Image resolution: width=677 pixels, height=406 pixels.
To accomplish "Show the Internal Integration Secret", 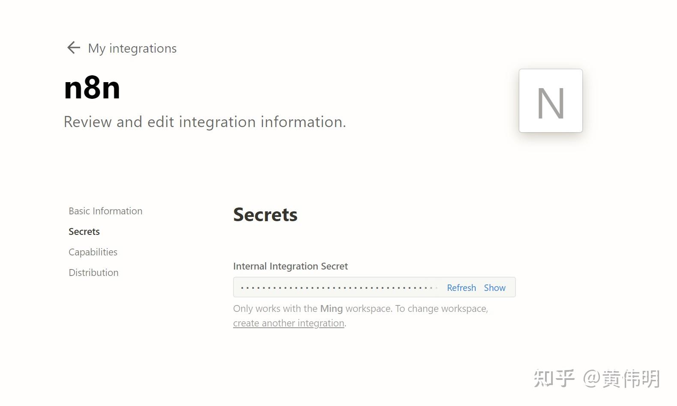I will pyautogui.click(x=494, y=287).
